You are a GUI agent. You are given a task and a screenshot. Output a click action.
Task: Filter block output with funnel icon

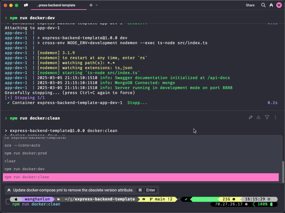click(267, 117)
